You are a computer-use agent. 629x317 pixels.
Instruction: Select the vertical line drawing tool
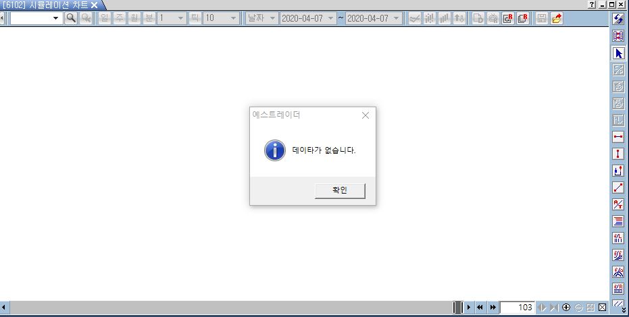point(618,154)
